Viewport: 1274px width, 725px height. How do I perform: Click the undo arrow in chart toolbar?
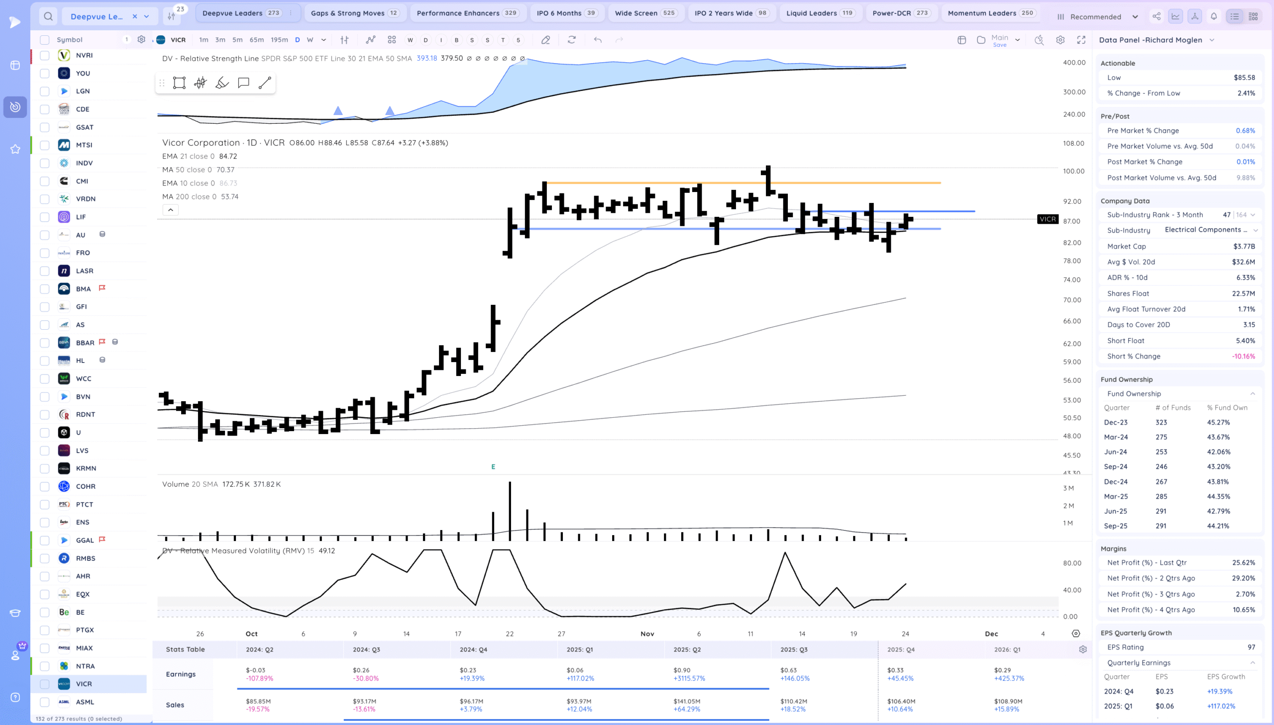pyautogui.click(x=597, y=40)
